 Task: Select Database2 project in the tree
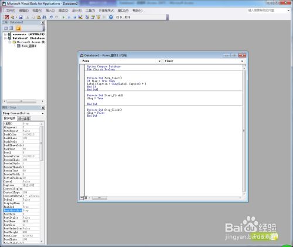(x=26, y=38)
